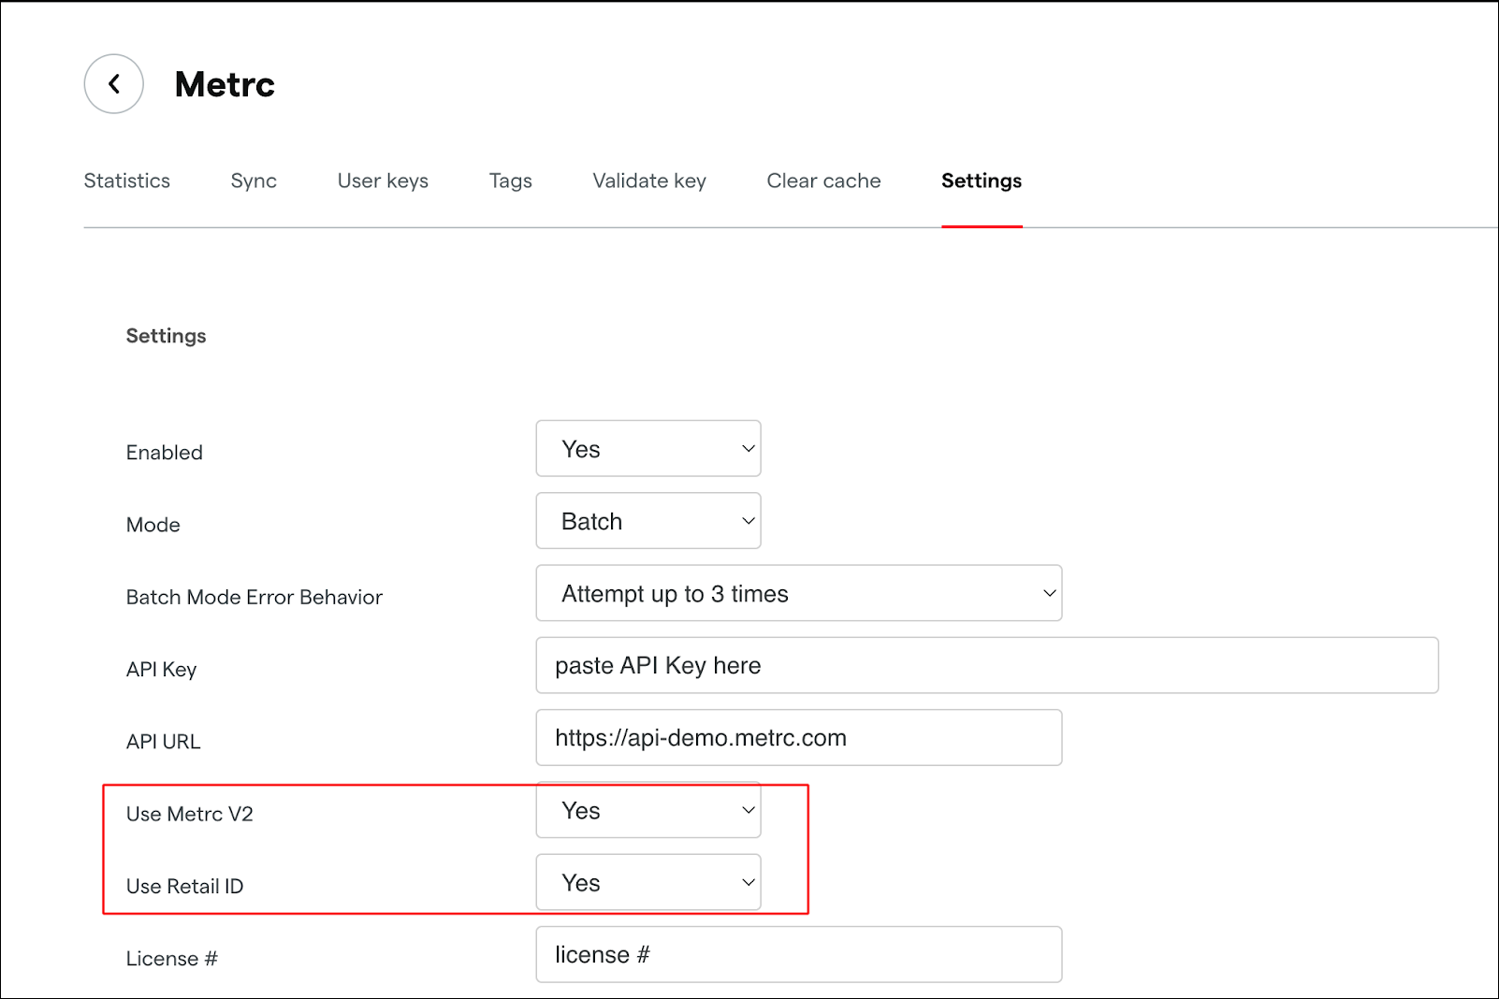The height and width of the screenshot is (999, 1499).
Task: Click the Use Metrc V2 label
Action: click(190, 814)
